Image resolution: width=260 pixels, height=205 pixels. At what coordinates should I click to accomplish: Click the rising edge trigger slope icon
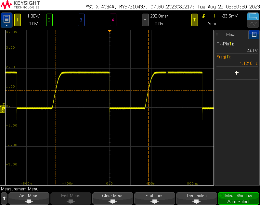[x=204, y=16]
